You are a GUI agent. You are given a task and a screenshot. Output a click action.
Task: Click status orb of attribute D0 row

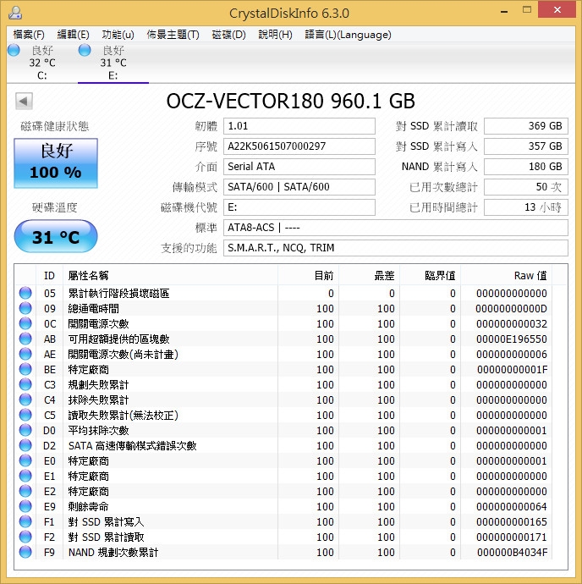[25, 430]
